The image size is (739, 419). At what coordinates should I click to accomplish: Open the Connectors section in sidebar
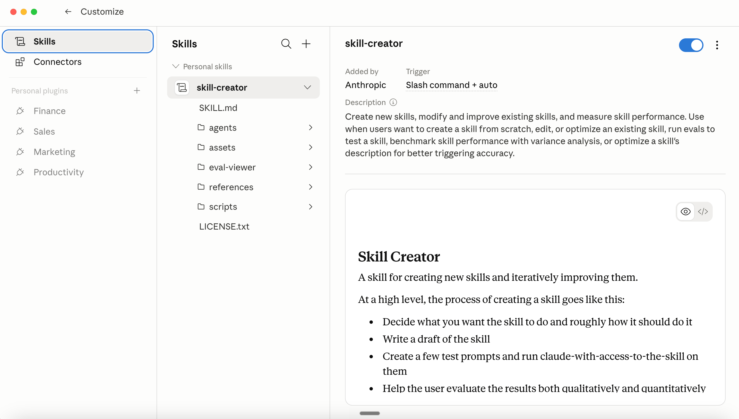78,62
